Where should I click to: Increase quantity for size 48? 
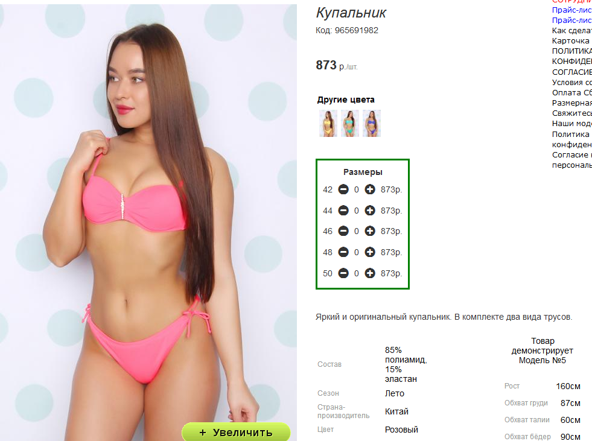[x=369, y=252]
